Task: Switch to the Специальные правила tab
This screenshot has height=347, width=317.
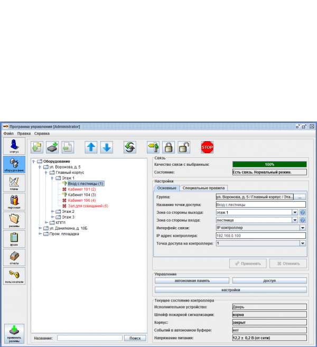Action: (x=204, y=187)
